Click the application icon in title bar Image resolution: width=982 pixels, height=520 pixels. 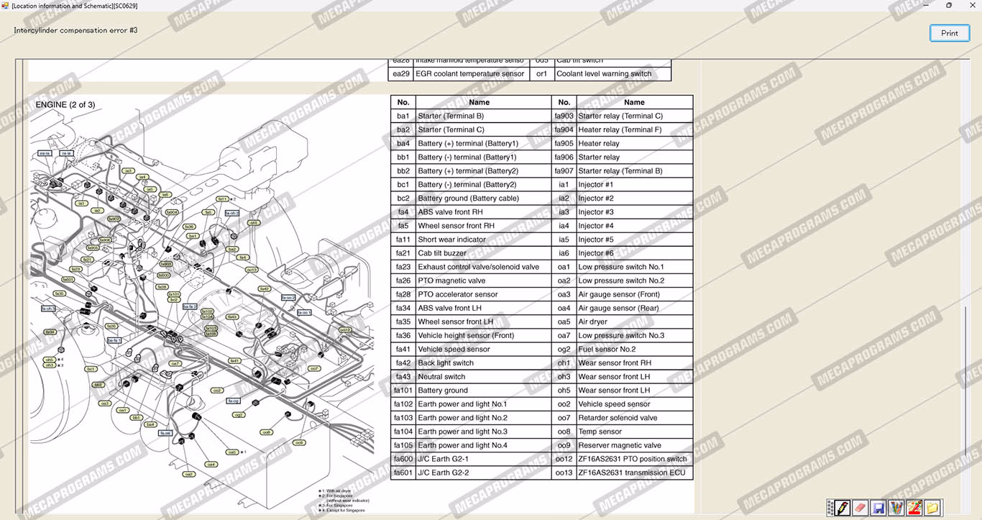coord(5,6)
